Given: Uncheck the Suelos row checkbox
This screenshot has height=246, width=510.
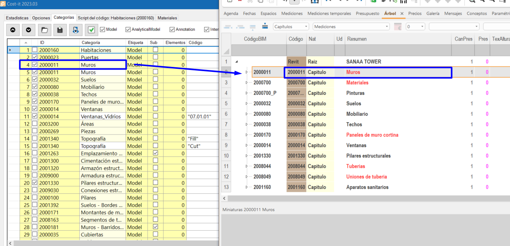Looking at the screenshot, I should [35, 80].
